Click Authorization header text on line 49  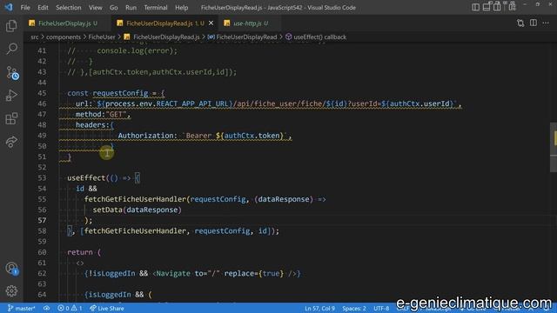coord(147,136)
